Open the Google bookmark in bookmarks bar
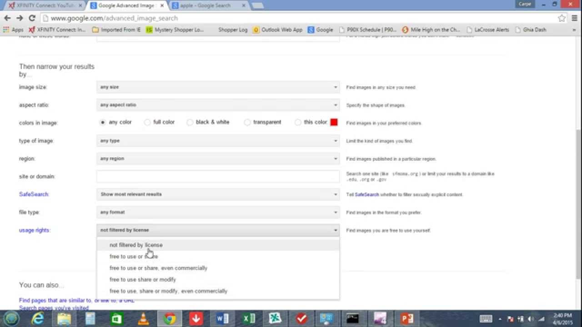582x327 pixels. coord(321,30)
